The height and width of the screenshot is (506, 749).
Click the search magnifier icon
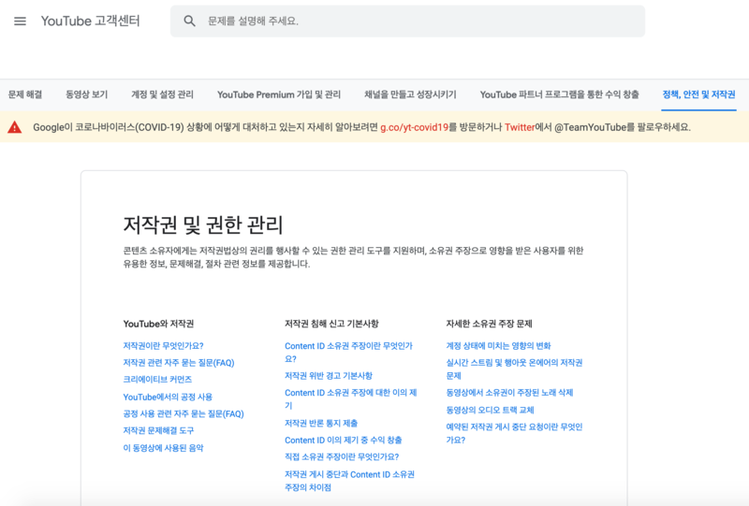pyautogui.click(x=190, y=21)
